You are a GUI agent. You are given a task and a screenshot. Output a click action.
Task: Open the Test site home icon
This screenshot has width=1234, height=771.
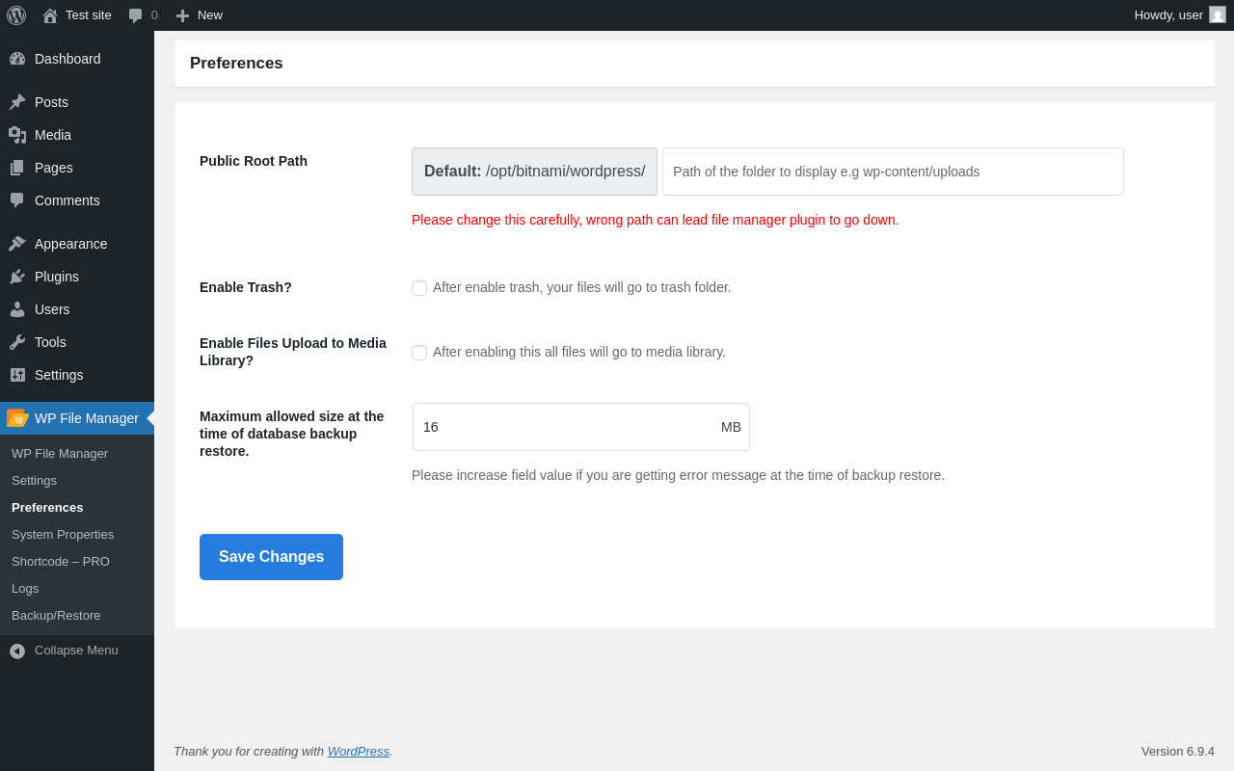(50, 15)
